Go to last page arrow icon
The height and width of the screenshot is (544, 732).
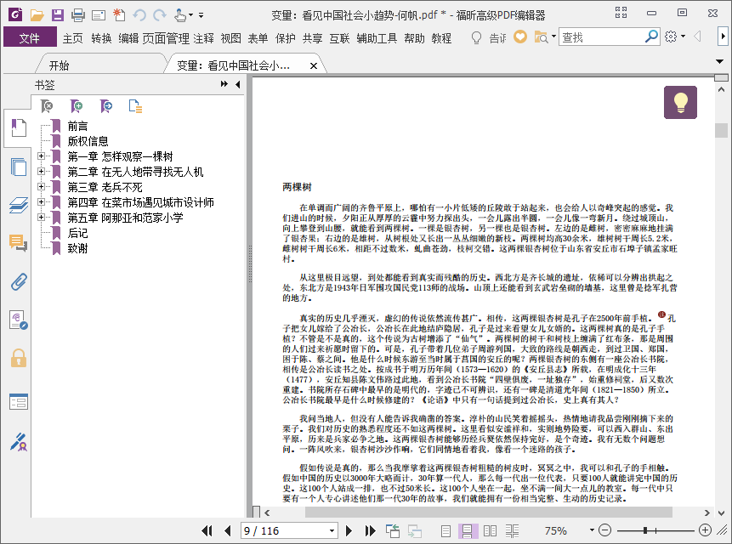tap(370, 530)
